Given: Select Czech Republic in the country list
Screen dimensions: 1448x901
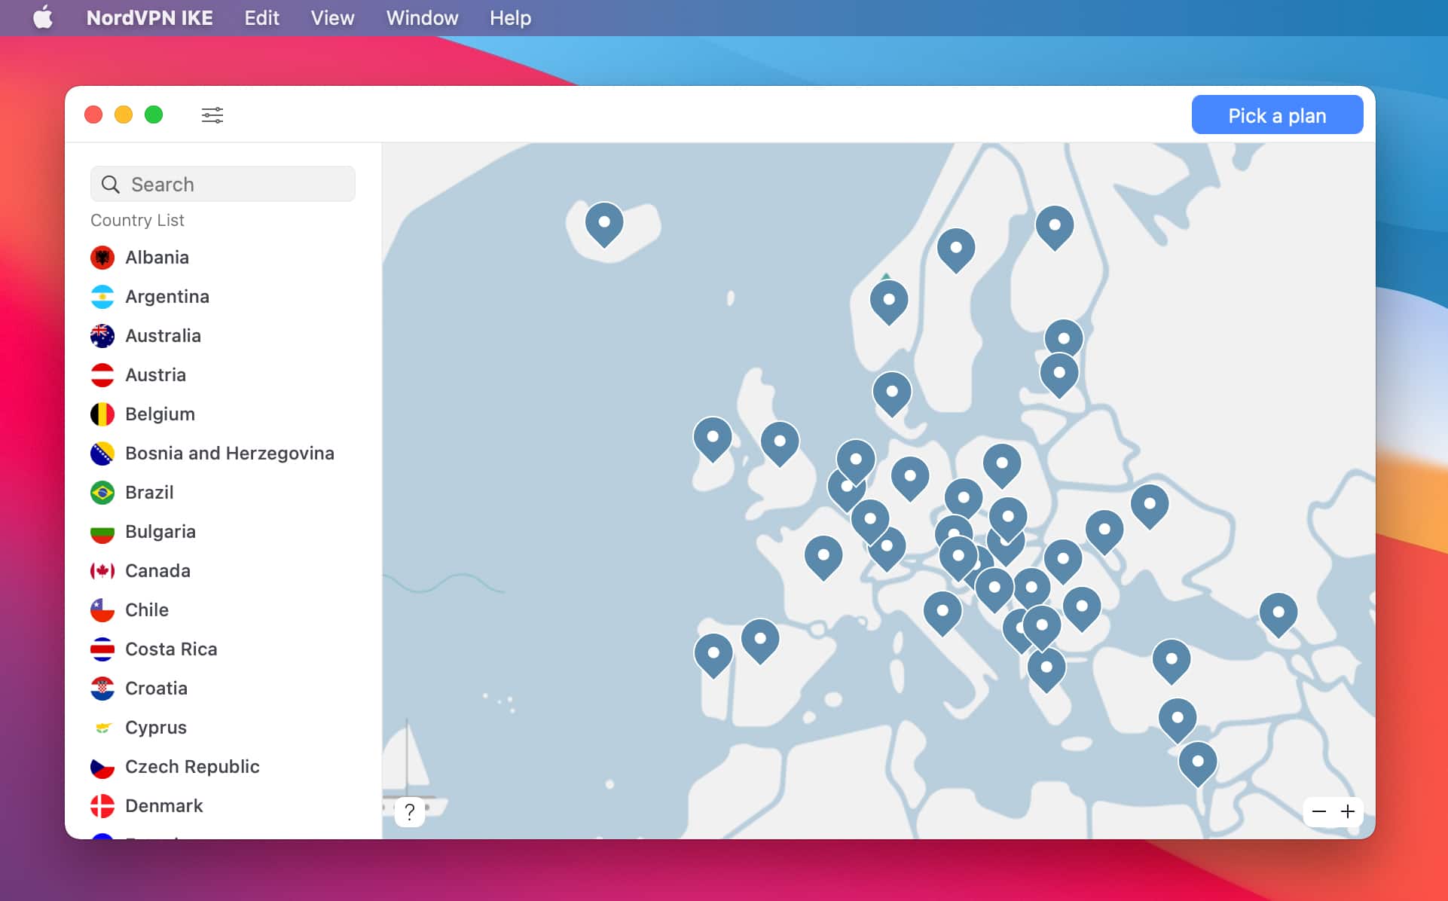Looking at the screenshot, I should click(x=192, y=766).
